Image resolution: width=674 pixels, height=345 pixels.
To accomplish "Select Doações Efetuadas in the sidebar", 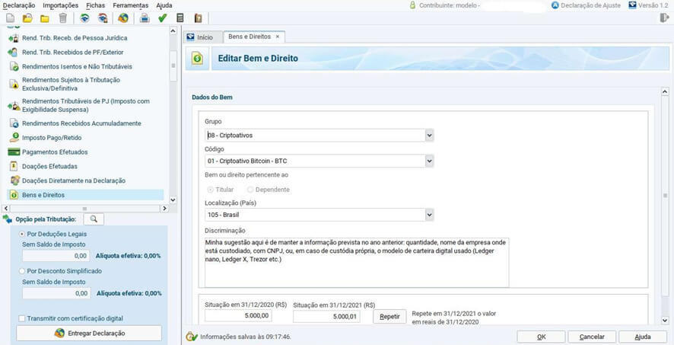I will click(x=49, y=166).
